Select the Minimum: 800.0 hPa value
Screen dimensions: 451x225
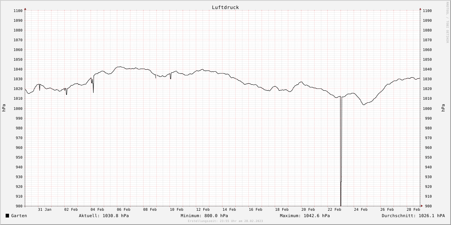[x=204, y=216]
